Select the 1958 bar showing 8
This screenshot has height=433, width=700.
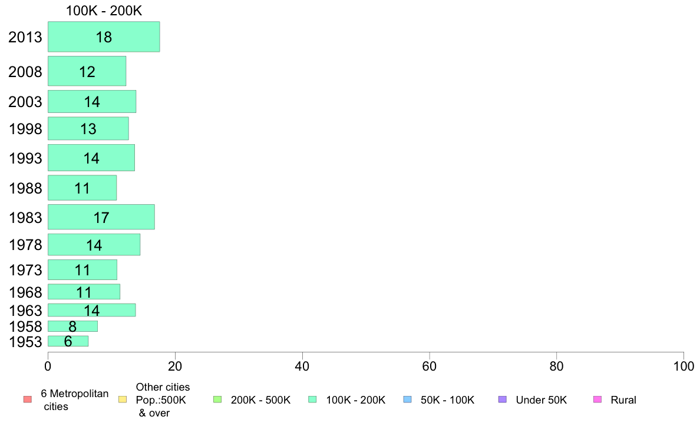[x=72, y=327]
